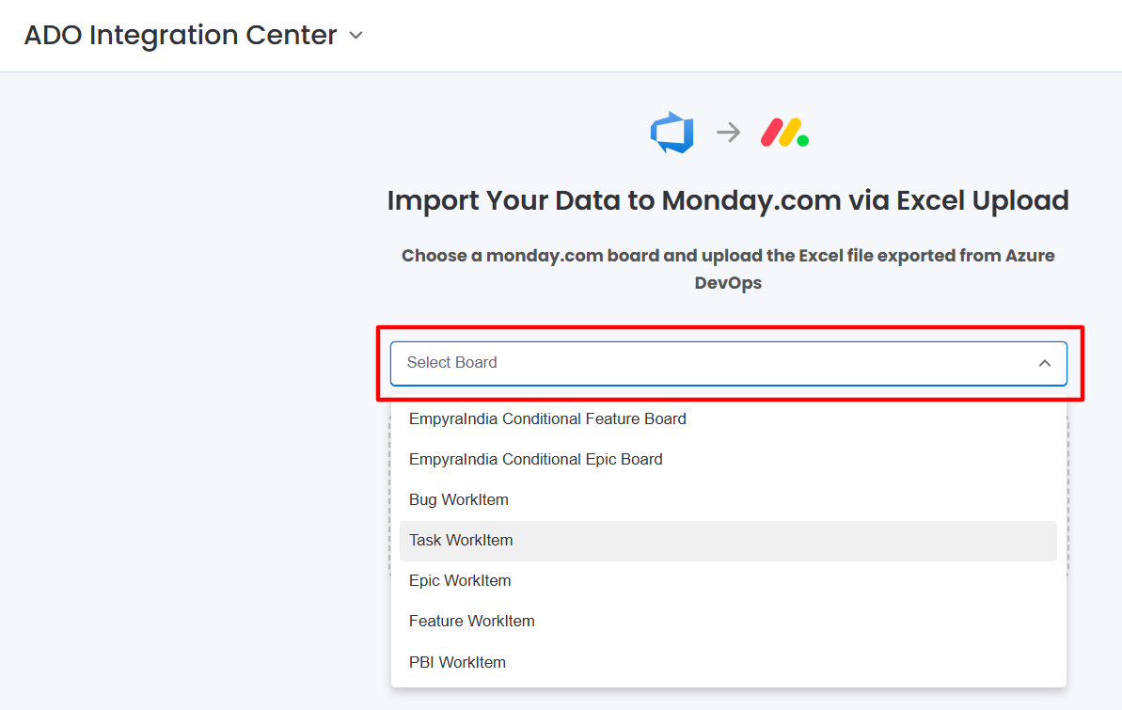This screenshot has height=710, width=1122.
Task: Click the Import Your Data heading
Action: click(x=728, y=200)
